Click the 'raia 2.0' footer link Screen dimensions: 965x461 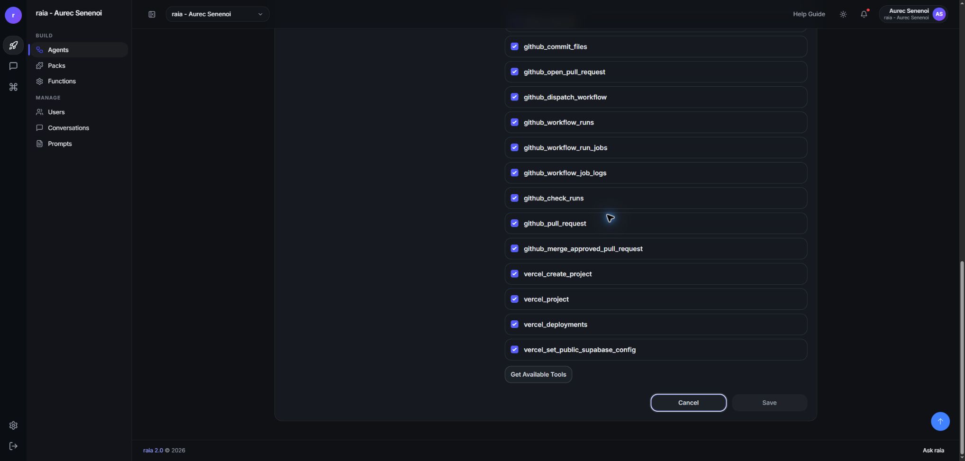[x=153, y=450]
